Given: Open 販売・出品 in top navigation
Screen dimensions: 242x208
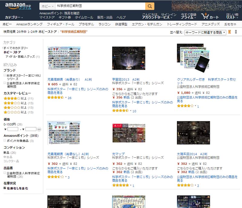Looking at the screenshot, I should [x=105, y=18].
